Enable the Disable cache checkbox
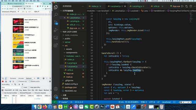 click(29, 82)
